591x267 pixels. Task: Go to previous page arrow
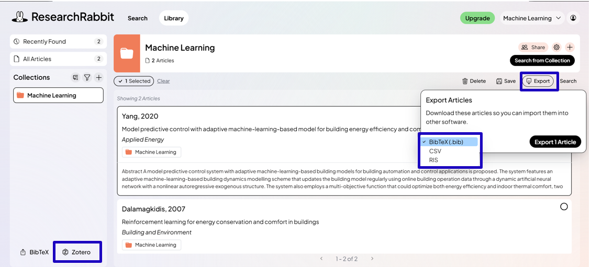(x=321, y=259)
